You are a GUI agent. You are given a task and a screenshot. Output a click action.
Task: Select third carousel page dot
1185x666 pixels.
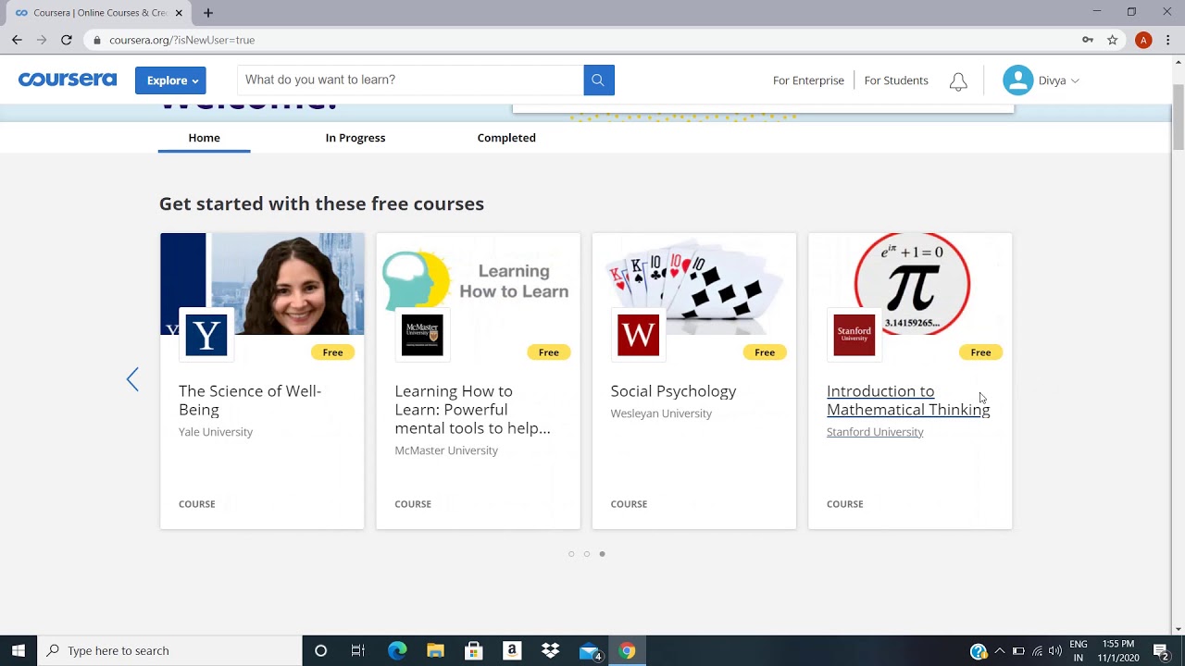(x=602, y=554)
